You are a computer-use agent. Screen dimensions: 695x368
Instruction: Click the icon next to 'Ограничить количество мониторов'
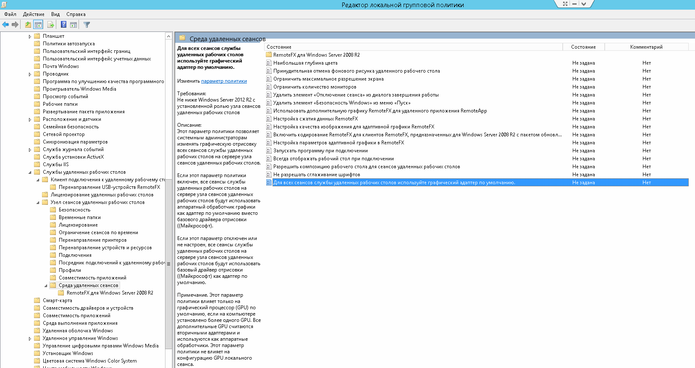click(269, 87)
